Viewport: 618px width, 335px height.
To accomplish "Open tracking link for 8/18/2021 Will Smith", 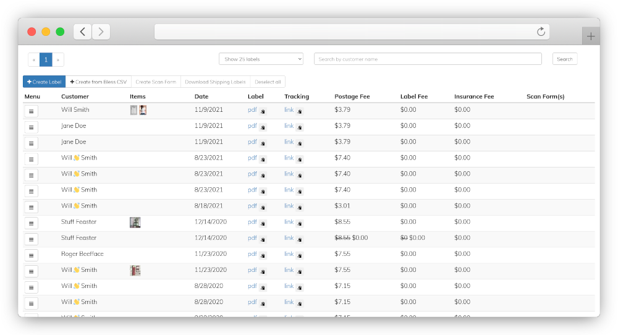I will tap(289, 206).
